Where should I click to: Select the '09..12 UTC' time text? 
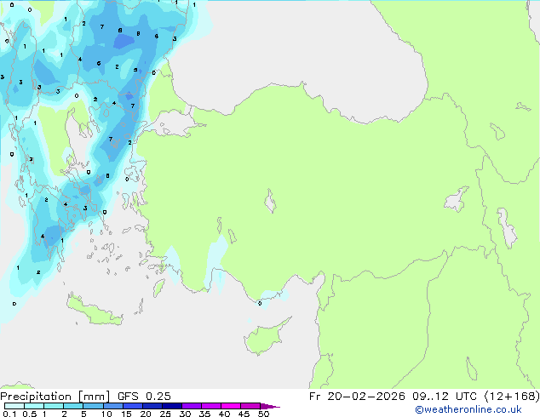click(445, 397)
